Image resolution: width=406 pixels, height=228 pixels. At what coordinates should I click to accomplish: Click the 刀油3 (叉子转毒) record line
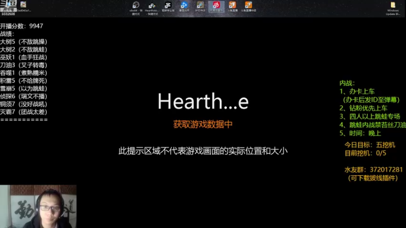pos(23,65)
